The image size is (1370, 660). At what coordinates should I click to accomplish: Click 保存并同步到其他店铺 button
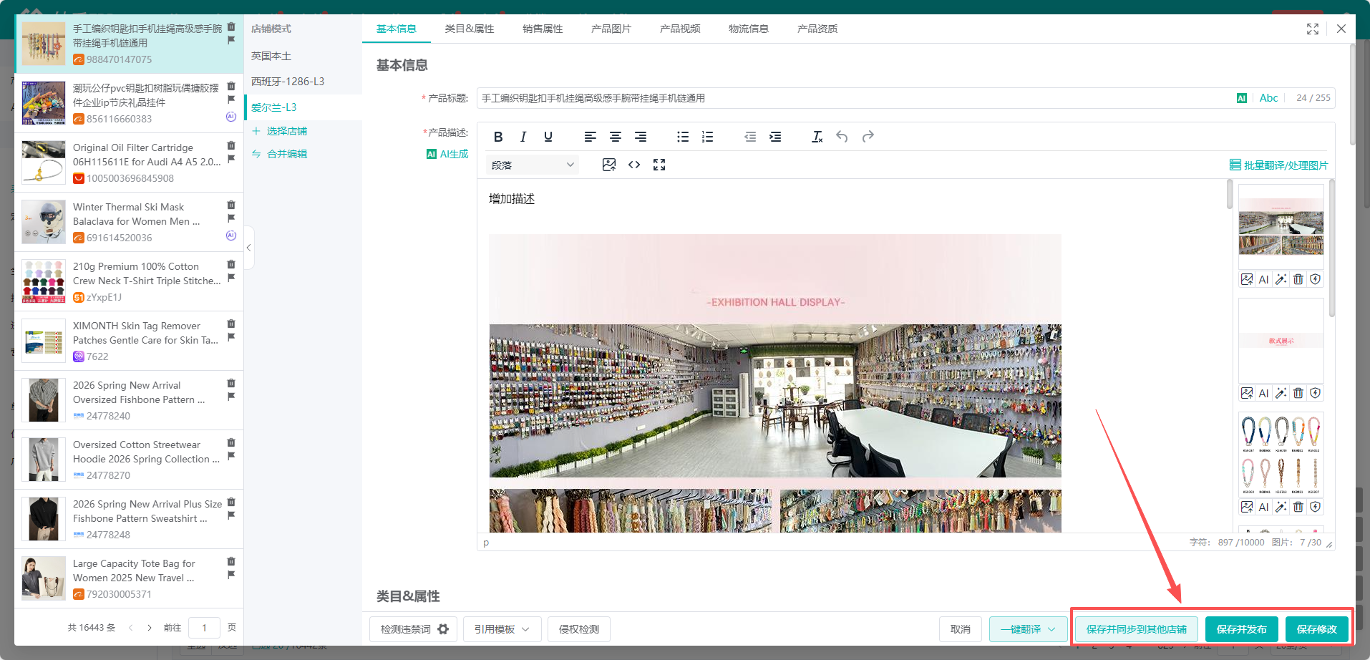(x=1137, y=629)
